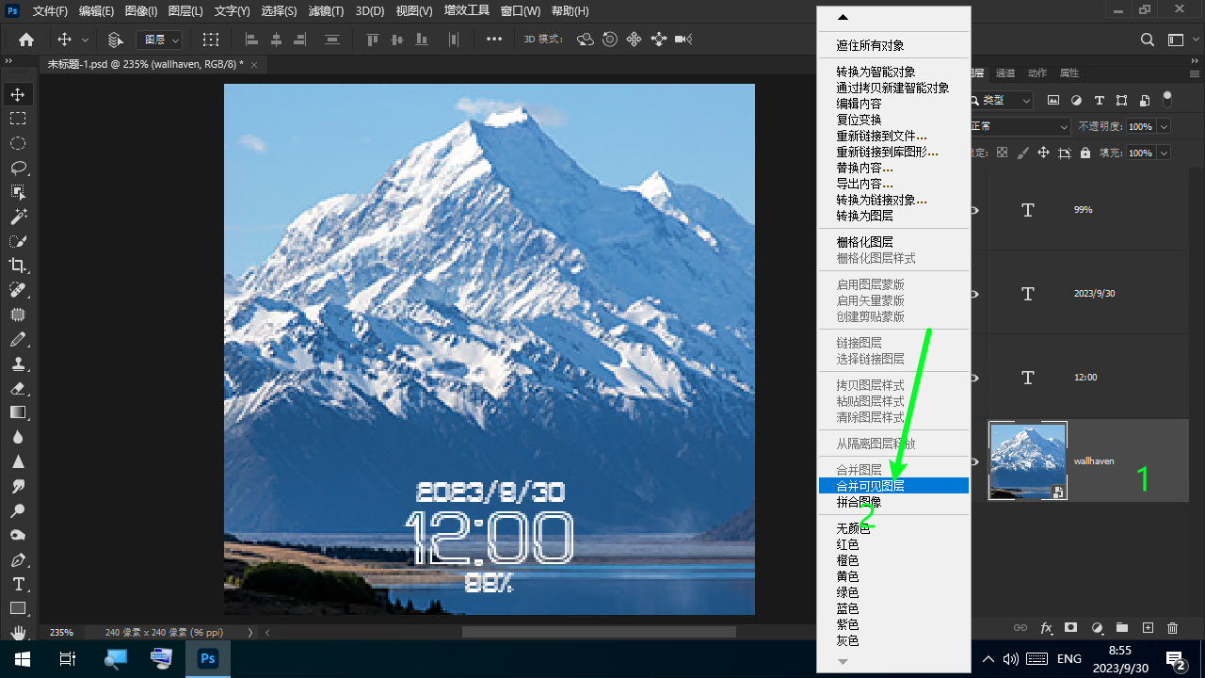
Task: Choose 合并可见图层 from context menu
Action: point(870,486)
